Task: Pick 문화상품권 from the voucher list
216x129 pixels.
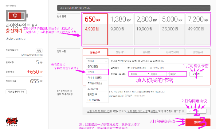Action: [97, 66]
